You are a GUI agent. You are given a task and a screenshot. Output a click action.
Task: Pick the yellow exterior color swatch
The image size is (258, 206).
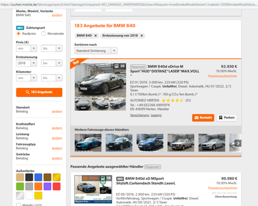38,196
